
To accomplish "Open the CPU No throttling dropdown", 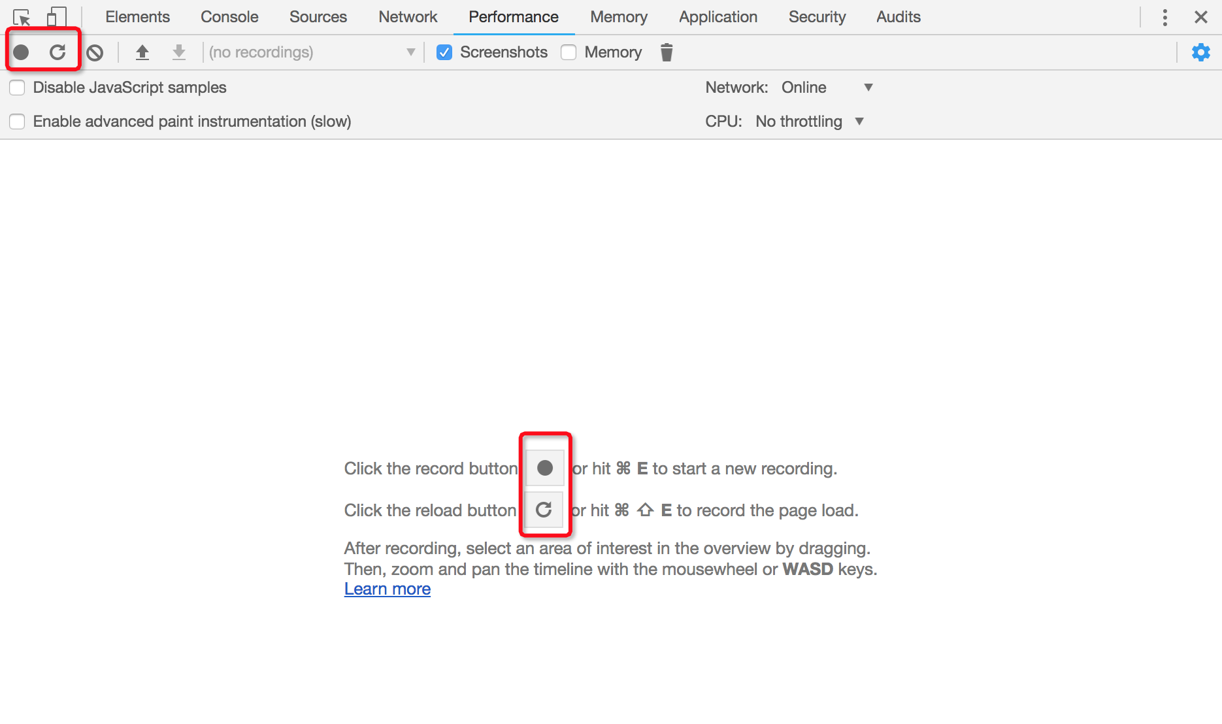I will [x=810, y=122].
